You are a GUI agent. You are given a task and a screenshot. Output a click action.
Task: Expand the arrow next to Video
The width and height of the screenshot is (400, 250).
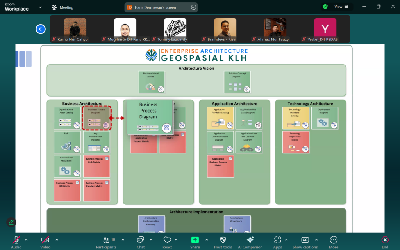click(57, 240)
